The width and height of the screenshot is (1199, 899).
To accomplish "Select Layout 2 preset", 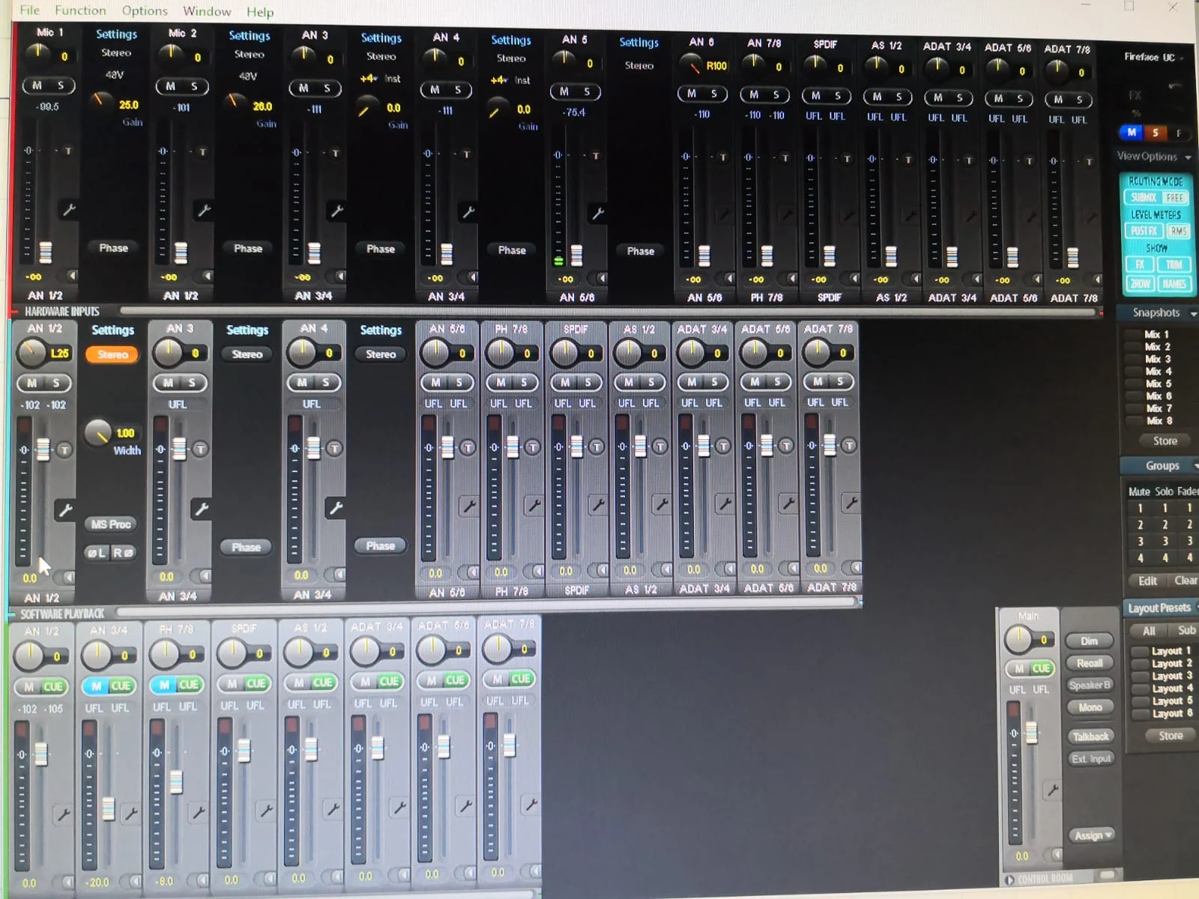I will (x=1171, y=664).
